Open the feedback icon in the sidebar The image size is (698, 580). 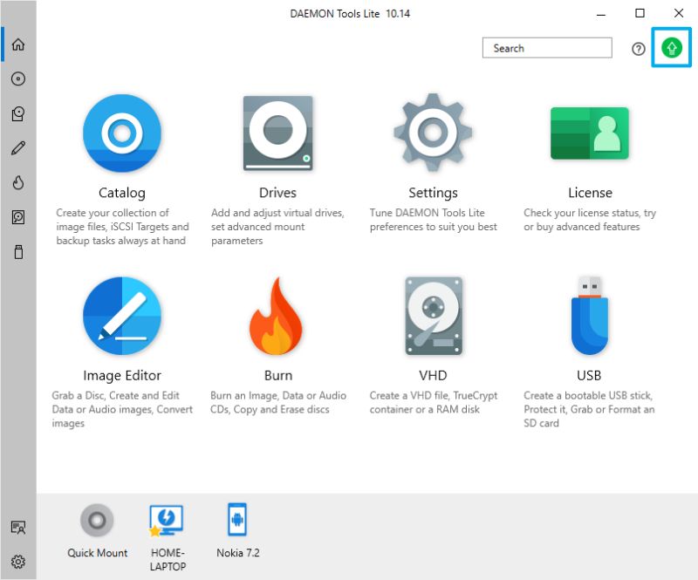[19, 527]
